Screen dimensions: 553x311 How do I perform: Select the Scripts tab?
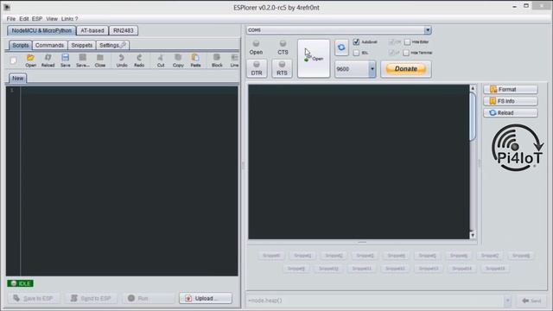coord(21,45)
